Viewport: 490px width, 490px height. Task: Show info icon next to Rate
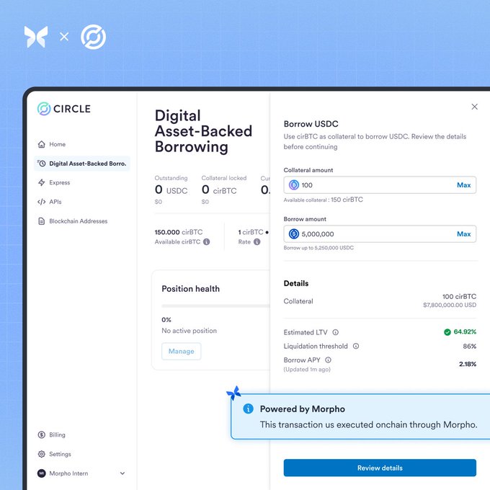point(257,241)
